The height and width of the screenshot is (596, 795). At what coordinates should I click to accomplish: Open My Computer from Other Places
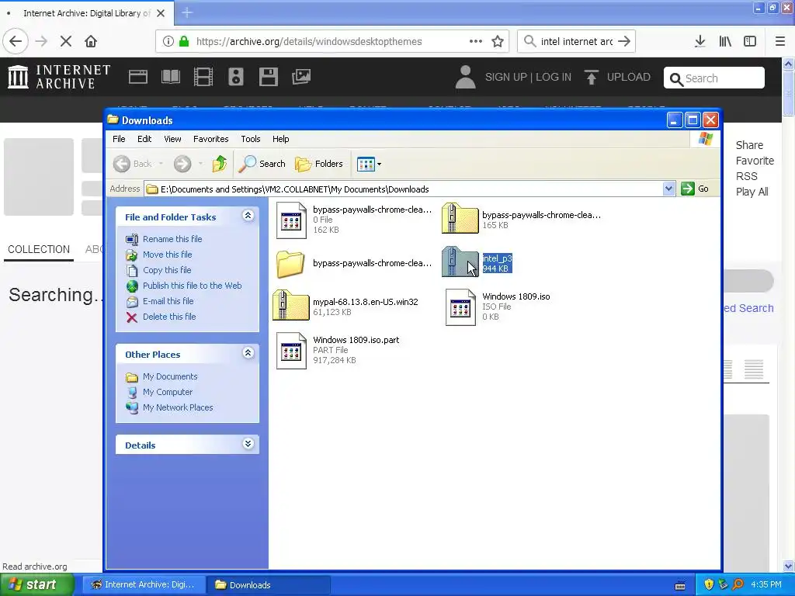point(168,392)
